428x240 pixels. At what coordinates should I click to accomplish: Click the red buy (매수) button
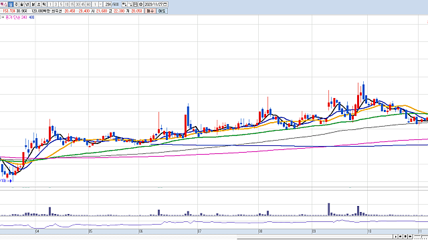150,11
